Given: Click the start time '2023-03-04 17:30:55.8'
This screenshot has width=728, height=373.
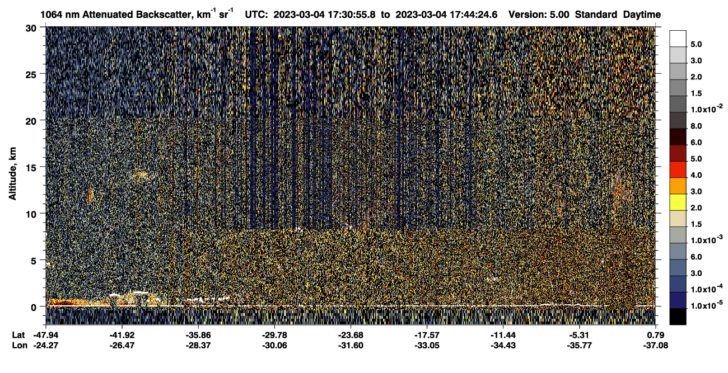Looking at the screenshot, I should click(x=325, y=15).
